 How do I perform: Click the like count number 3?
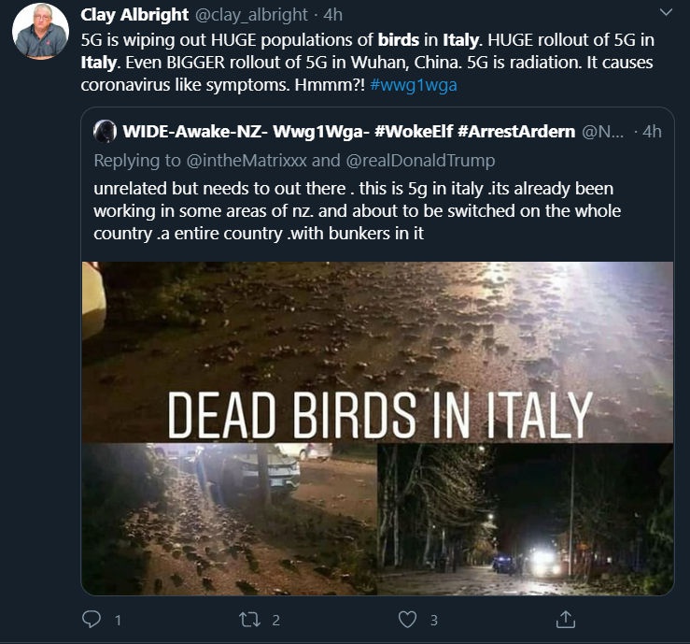(x=433, y=619)
